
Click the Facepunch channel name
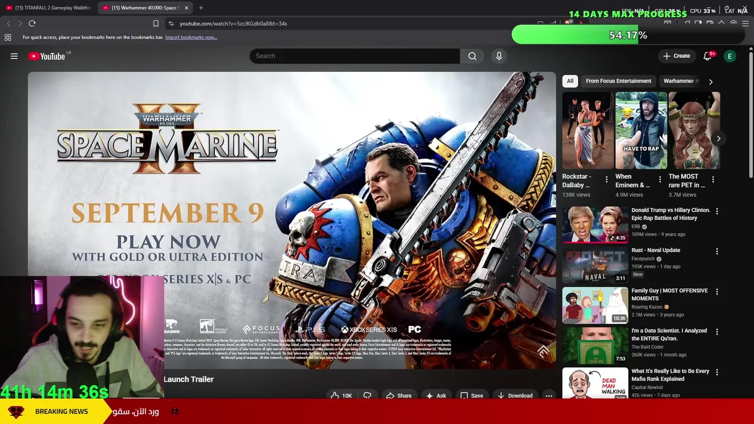tap(643, 259)
